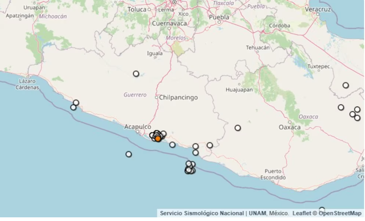The height and width of the screenshot is (221, 365).
Task: Click the Veracruz city label
Action: click(318, 9)
